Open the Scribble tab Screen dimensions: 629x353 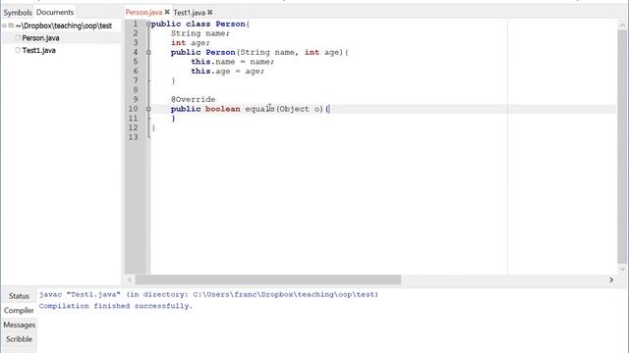pyautogui.click(x=19, y=339)
